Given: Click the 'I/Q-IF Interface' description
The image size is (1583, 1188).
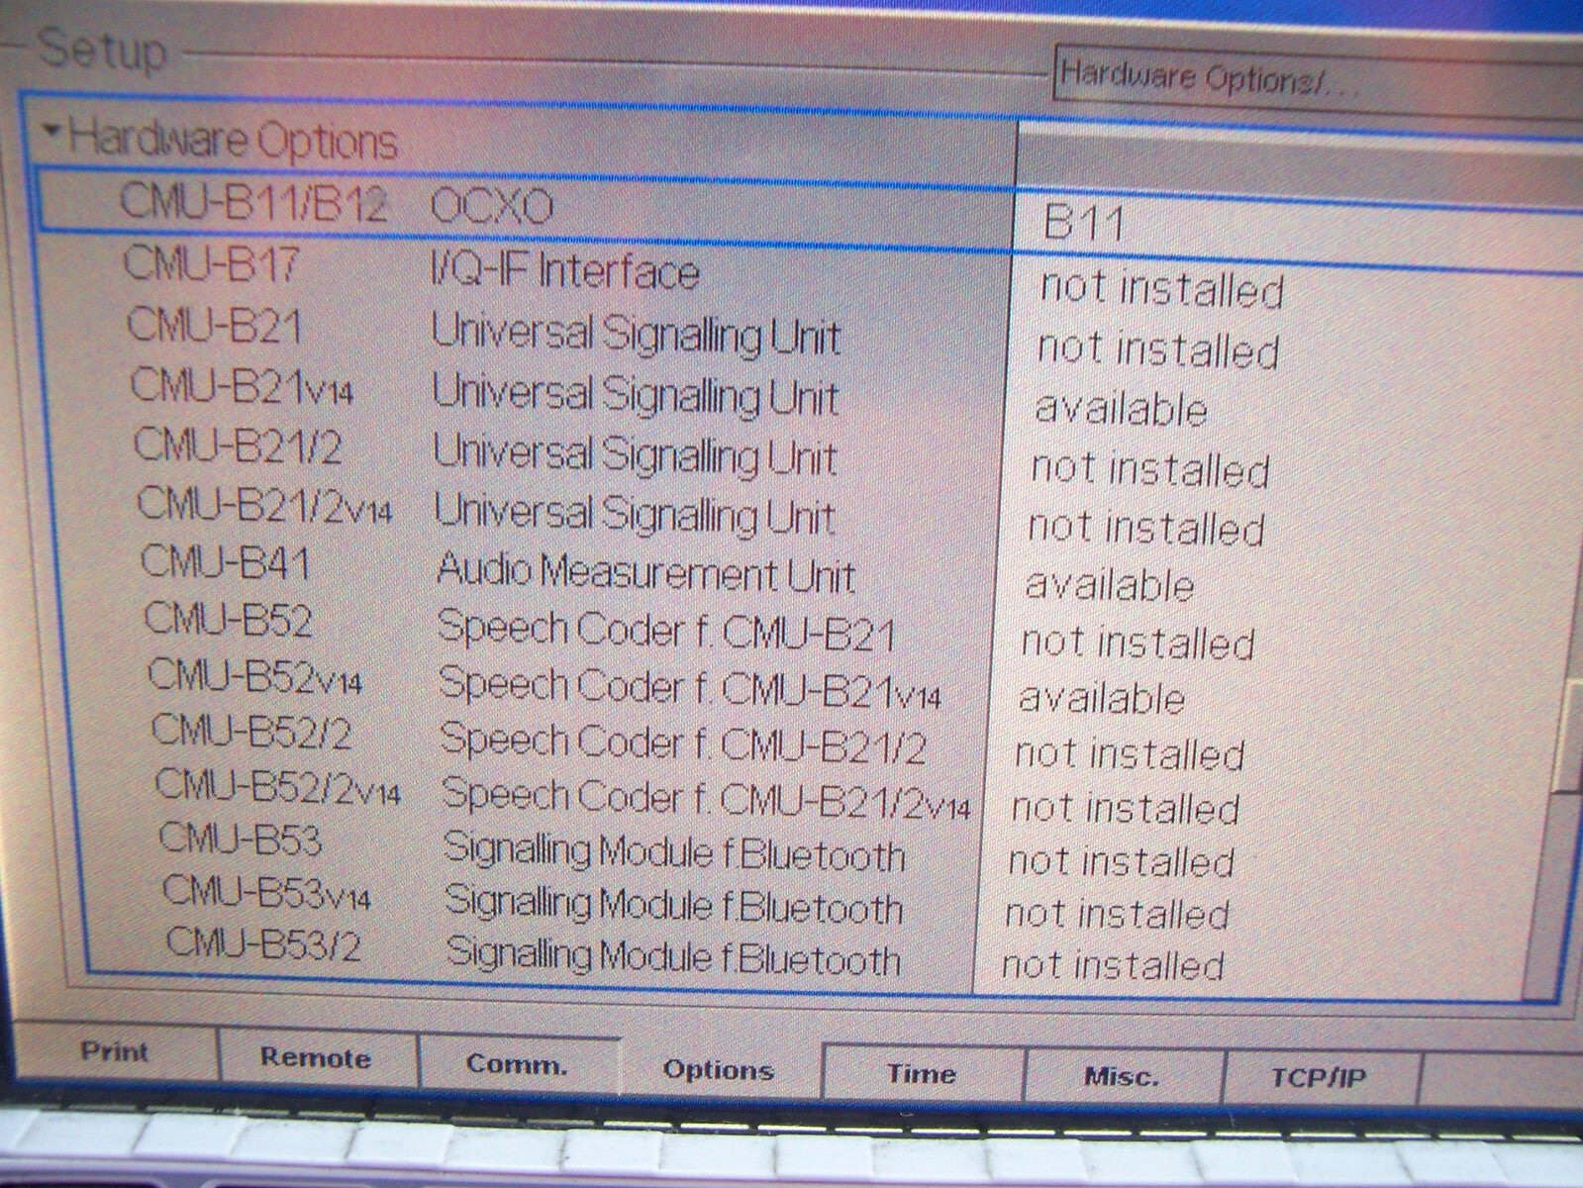Looking at the screenshot, I should pyautogui.click(x=565, y=272).
